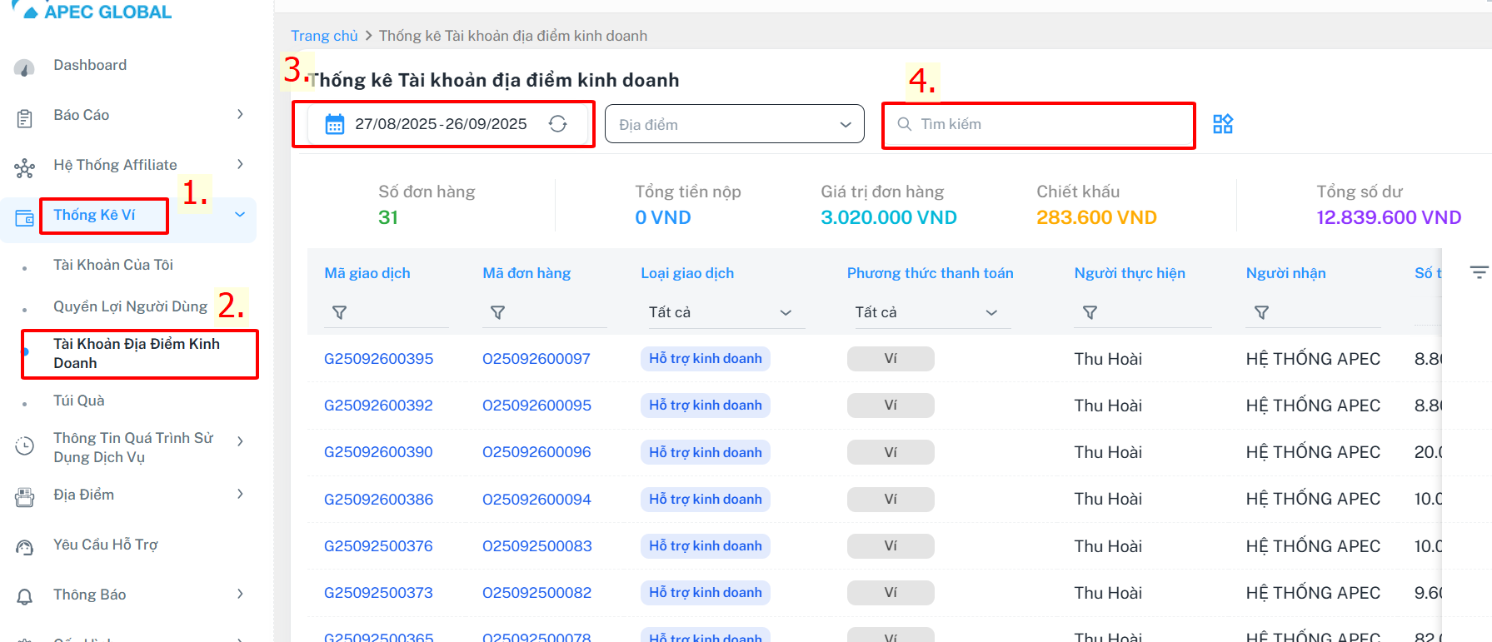Click the filter icon under Mã đơn hàng
1492x642 pixels.
497,312
